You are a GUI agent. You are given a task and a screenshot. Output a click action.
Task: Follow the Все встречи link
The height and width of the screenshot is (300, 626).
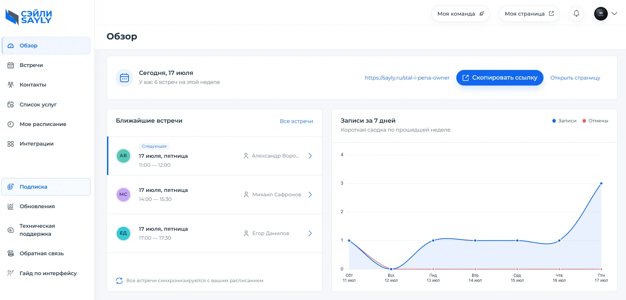pyautogui.click(x=297, y=121)
